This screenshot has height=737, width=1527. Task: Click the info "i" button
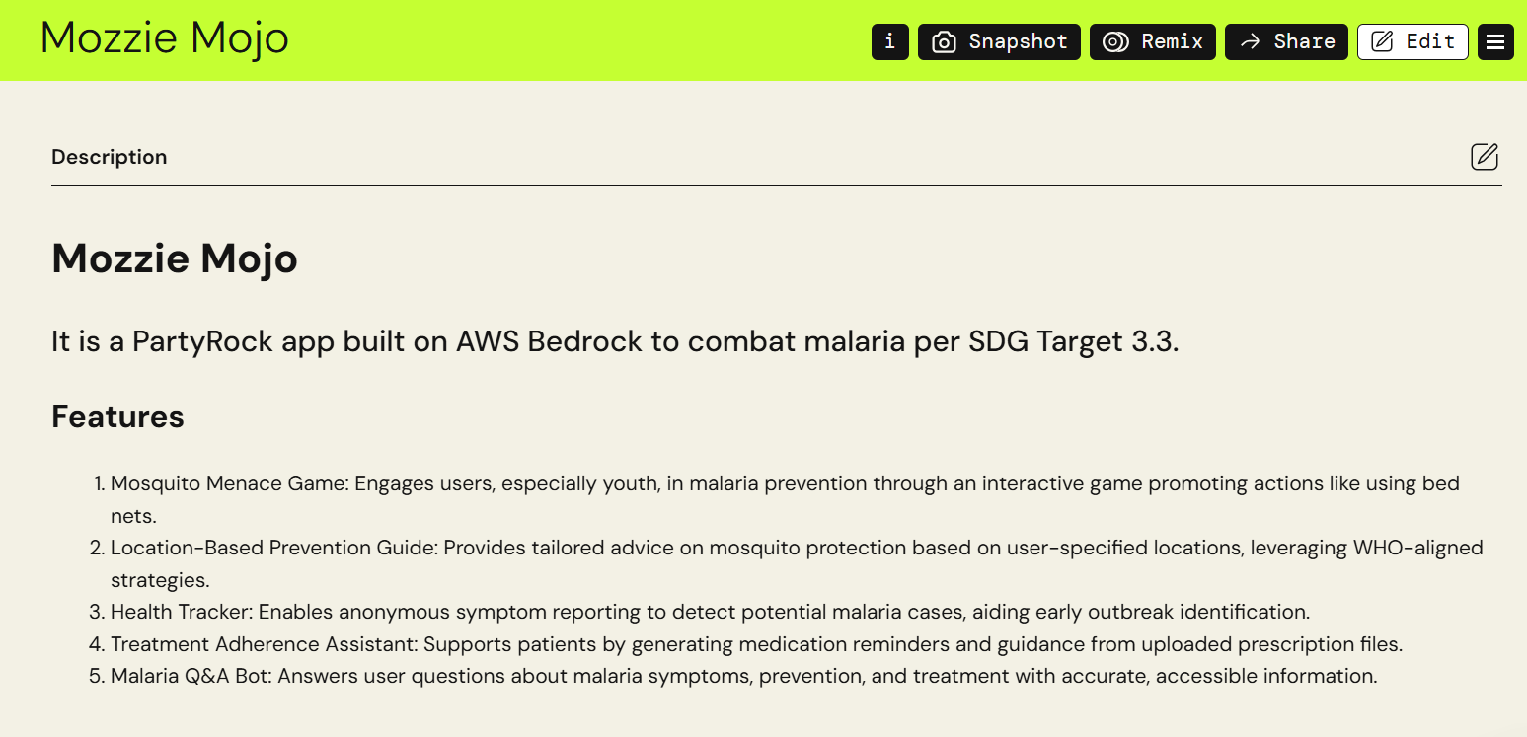[x=889, y=41]
